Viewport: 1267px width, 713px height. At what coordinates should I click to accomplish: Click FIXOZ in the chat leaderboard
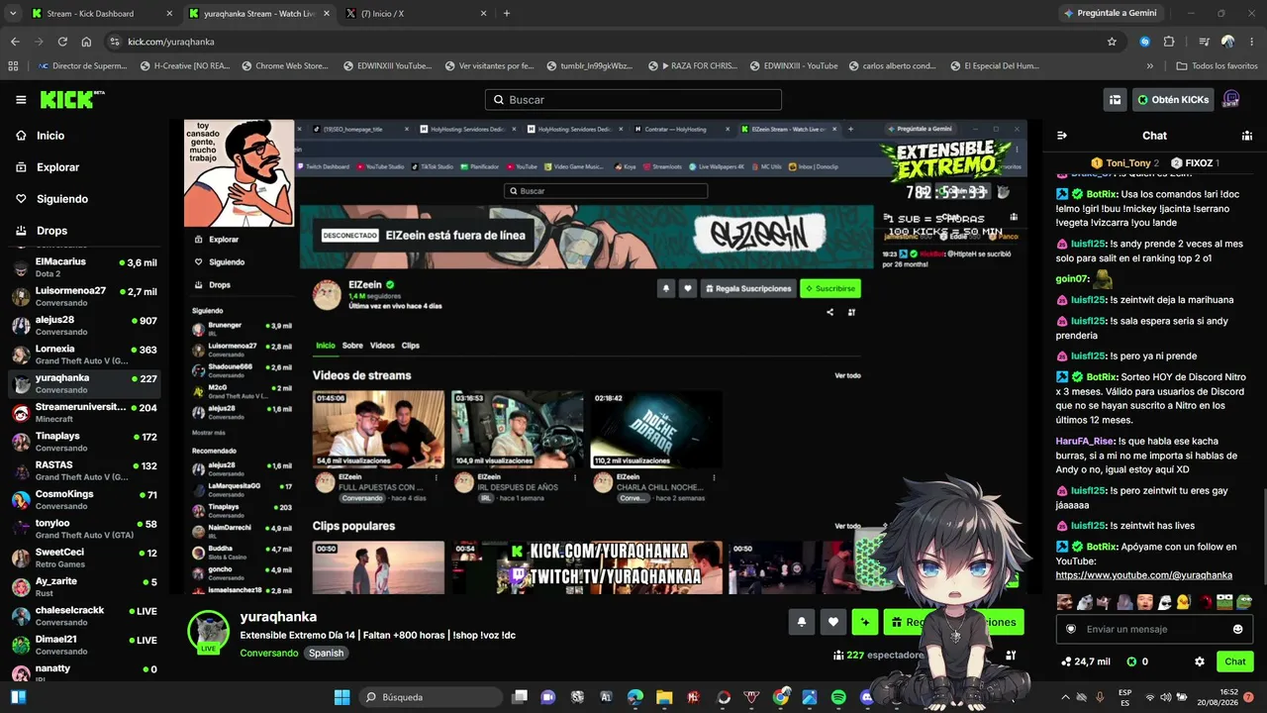coord(1195,162)
